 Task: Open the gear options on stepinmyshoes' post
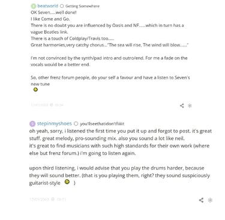pyautogui.click(x=210, y=200)
